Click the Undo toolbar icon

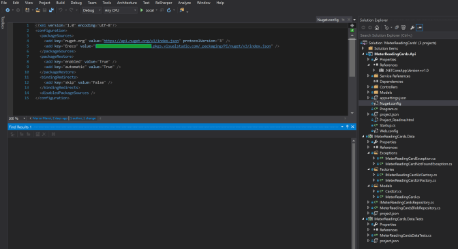coord(61,10)
